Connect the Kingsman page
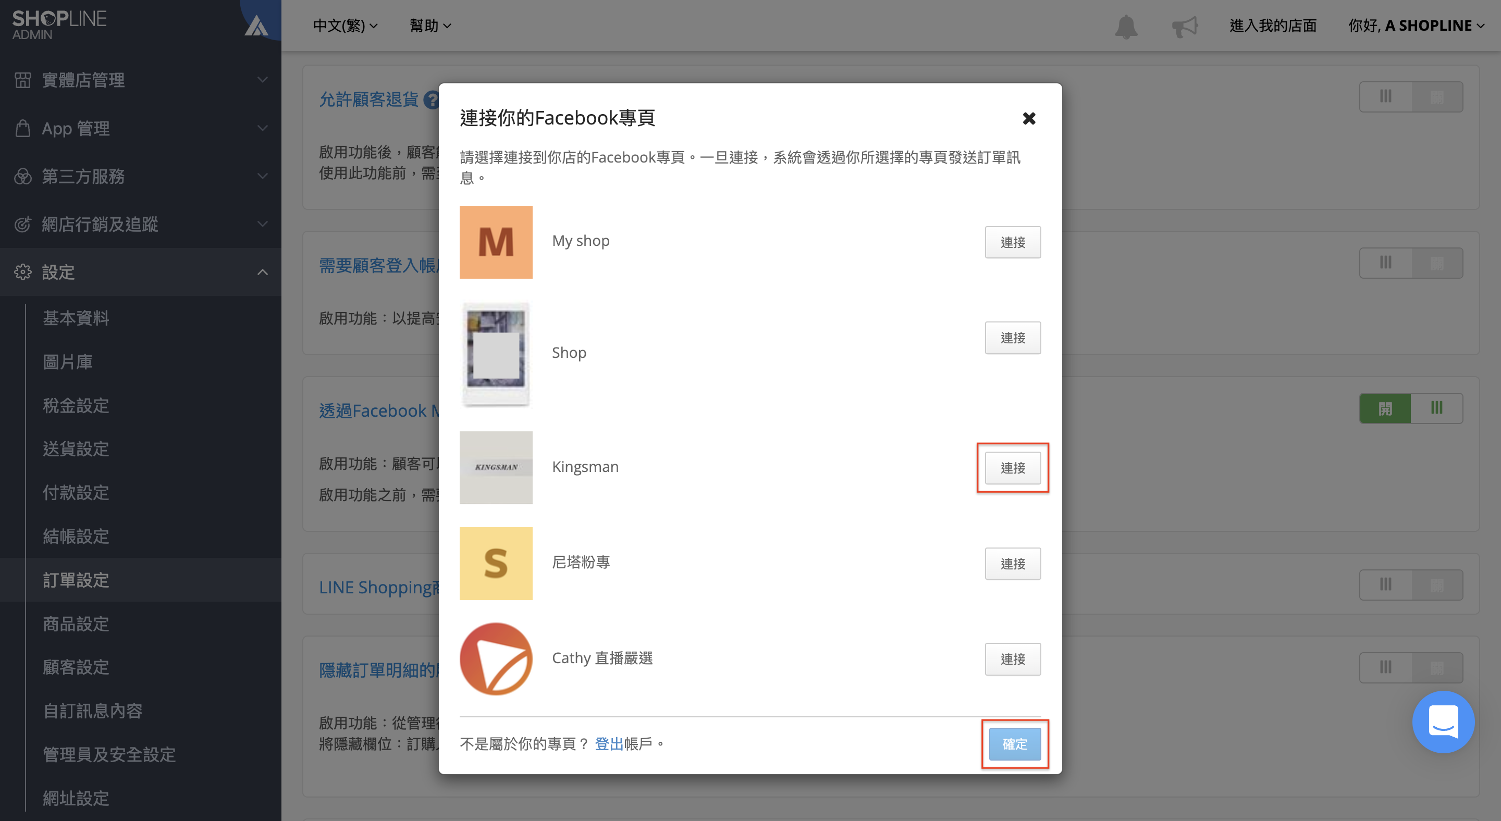1501x821 pixels. (1013, 468)
